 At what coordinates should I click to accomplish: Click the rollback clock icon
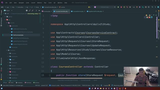(x=149, y=7)
